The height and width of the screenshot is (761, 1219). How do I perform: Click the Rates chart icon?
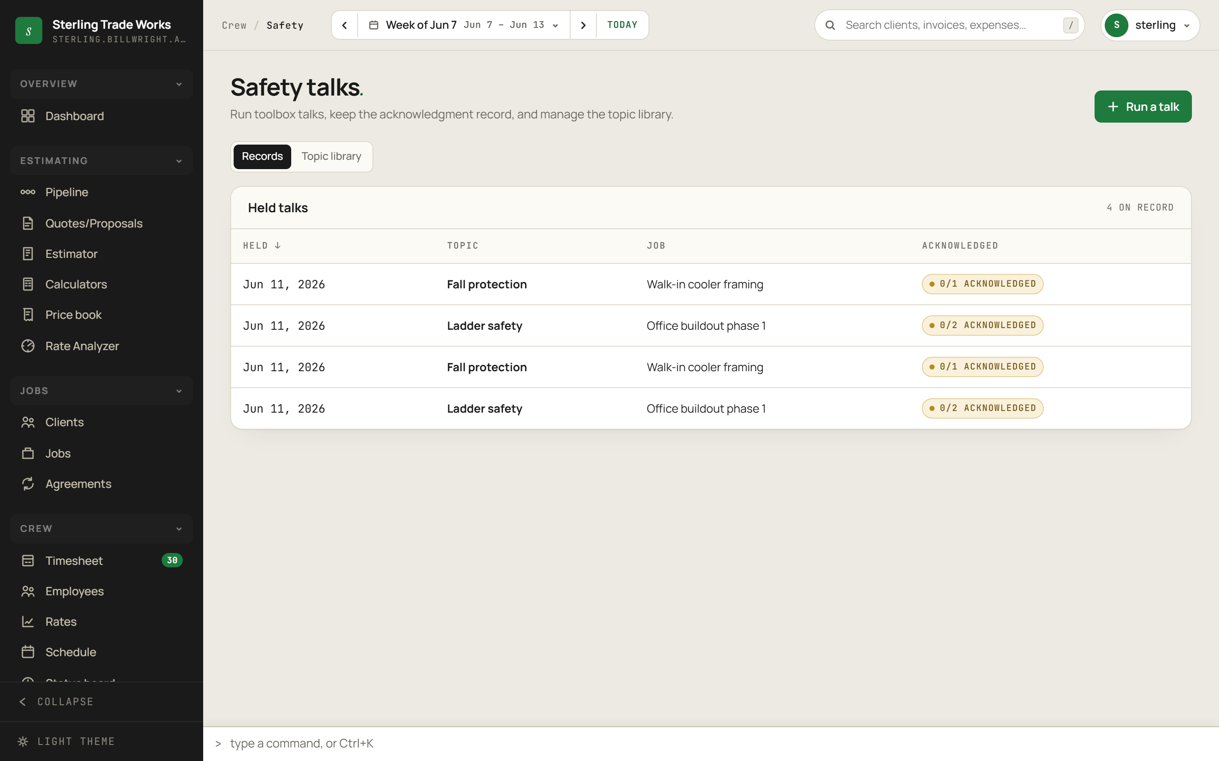[28, 621]
